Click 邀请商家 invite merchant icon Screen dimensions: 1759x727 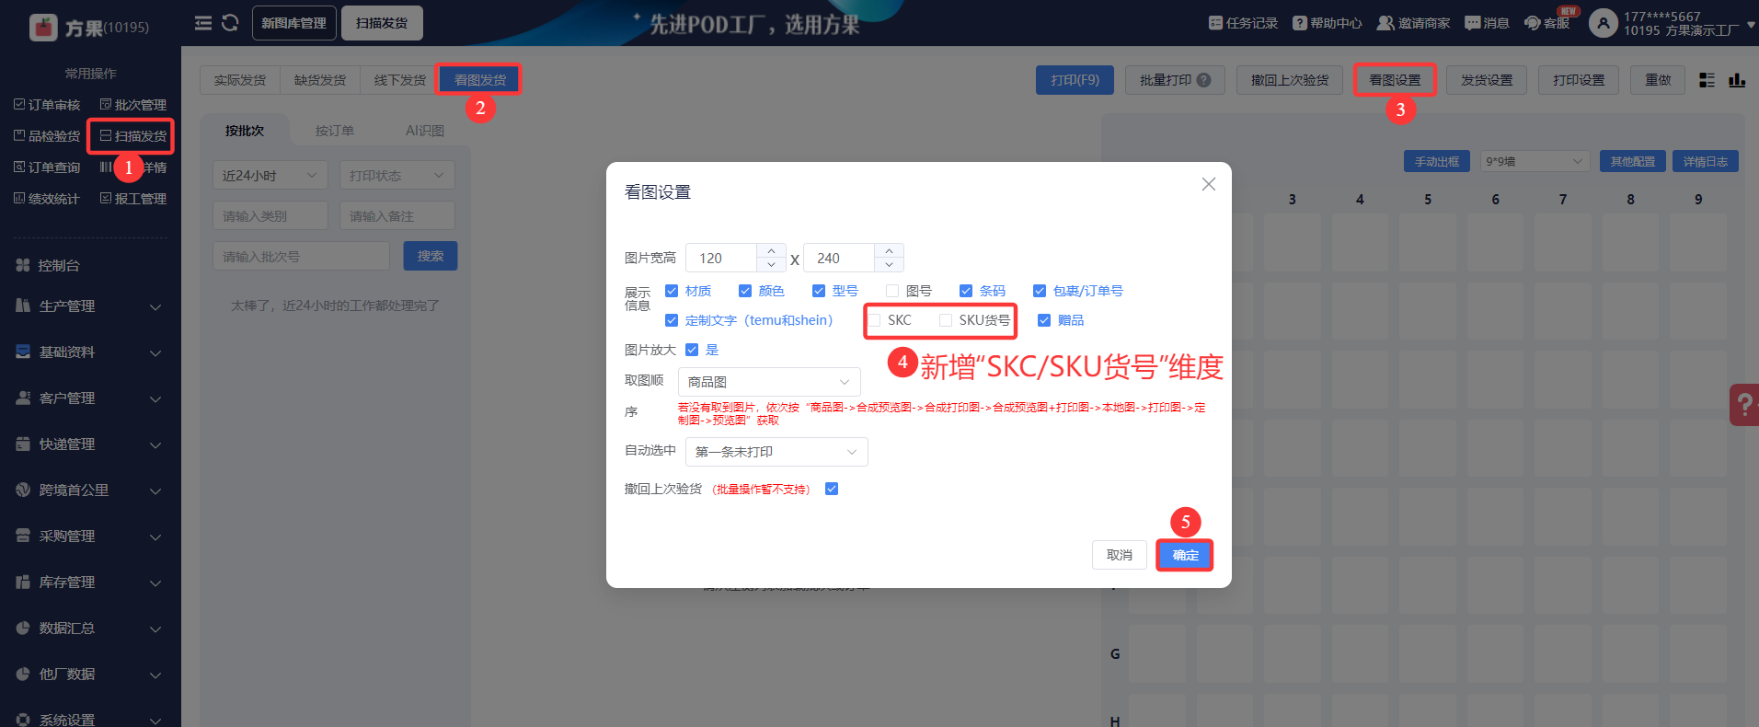pos(1385,23)
